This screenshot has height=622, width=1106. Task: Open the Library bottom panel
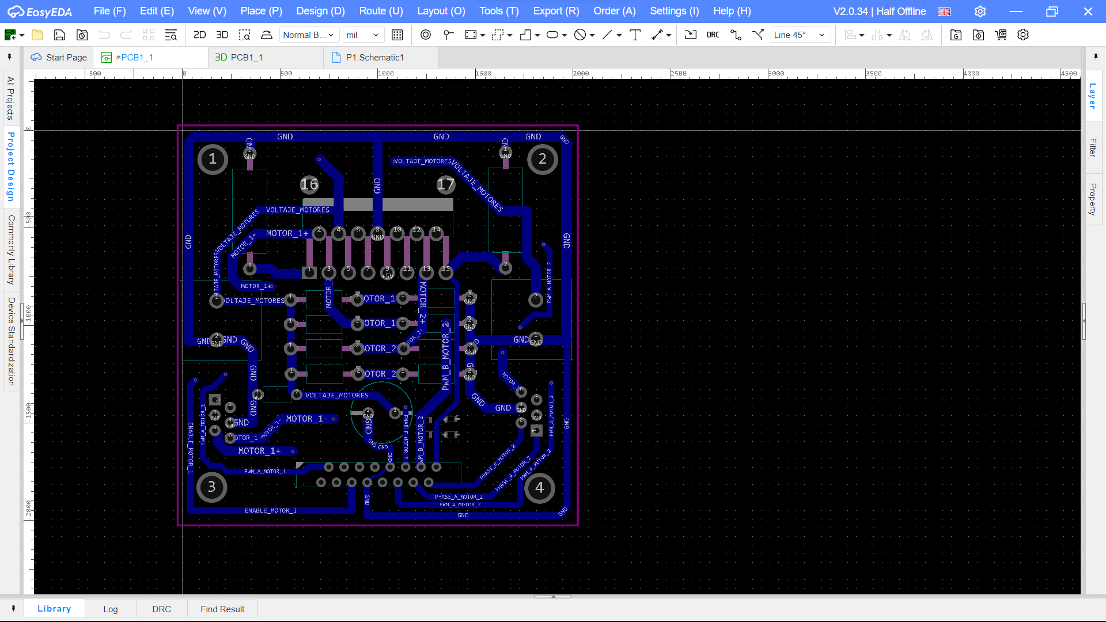pos(54,609)
